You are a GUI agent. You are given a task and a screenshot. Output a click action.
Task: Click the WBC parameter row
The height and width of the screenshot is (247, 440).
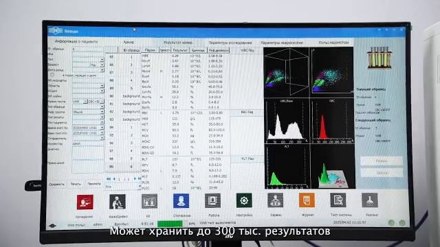pos(185,56)
